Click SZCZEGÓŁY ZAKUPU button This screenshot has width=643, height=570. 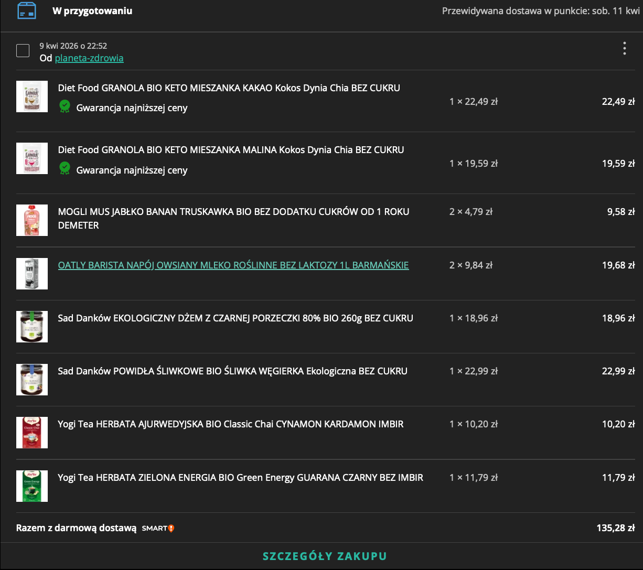click(325, 556)
